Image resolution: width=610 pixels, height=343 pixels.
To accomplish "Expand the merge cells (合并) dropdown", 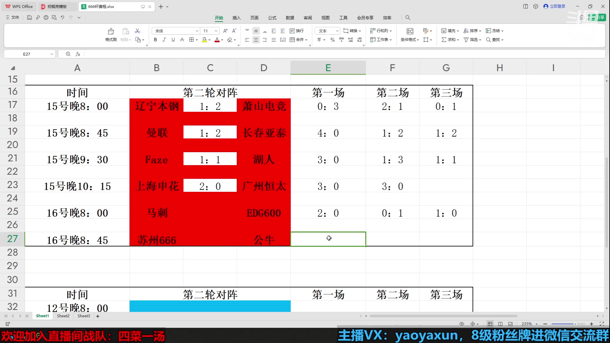I will (306, 40).
